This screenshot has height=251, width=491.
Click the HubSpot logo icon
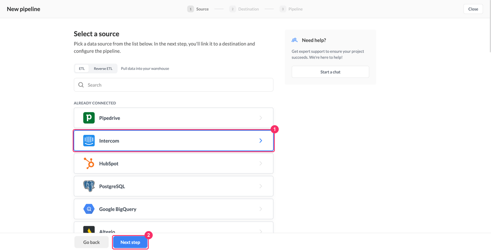89,163
